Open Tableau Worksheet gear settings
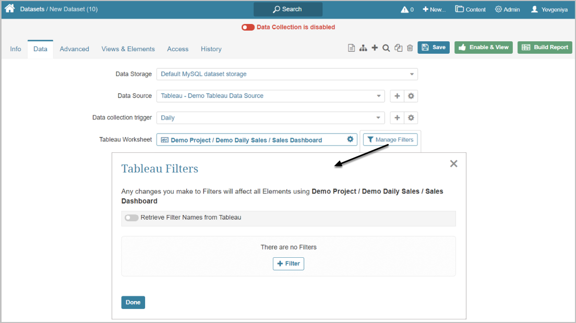The height and width of the screenshot is (323, 576). click(350, 139)
